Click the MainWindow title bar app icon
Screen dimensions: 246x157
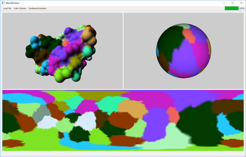[x=3, y=3]
